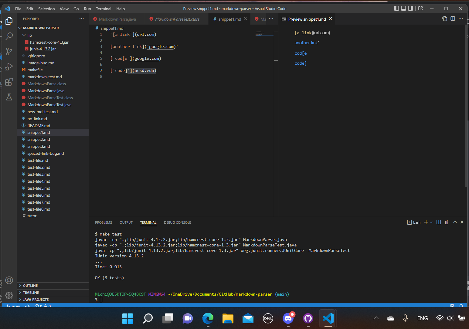469x329 pixels.
Task: Toggle the bottom panel layout button
Action: point(403,8)
